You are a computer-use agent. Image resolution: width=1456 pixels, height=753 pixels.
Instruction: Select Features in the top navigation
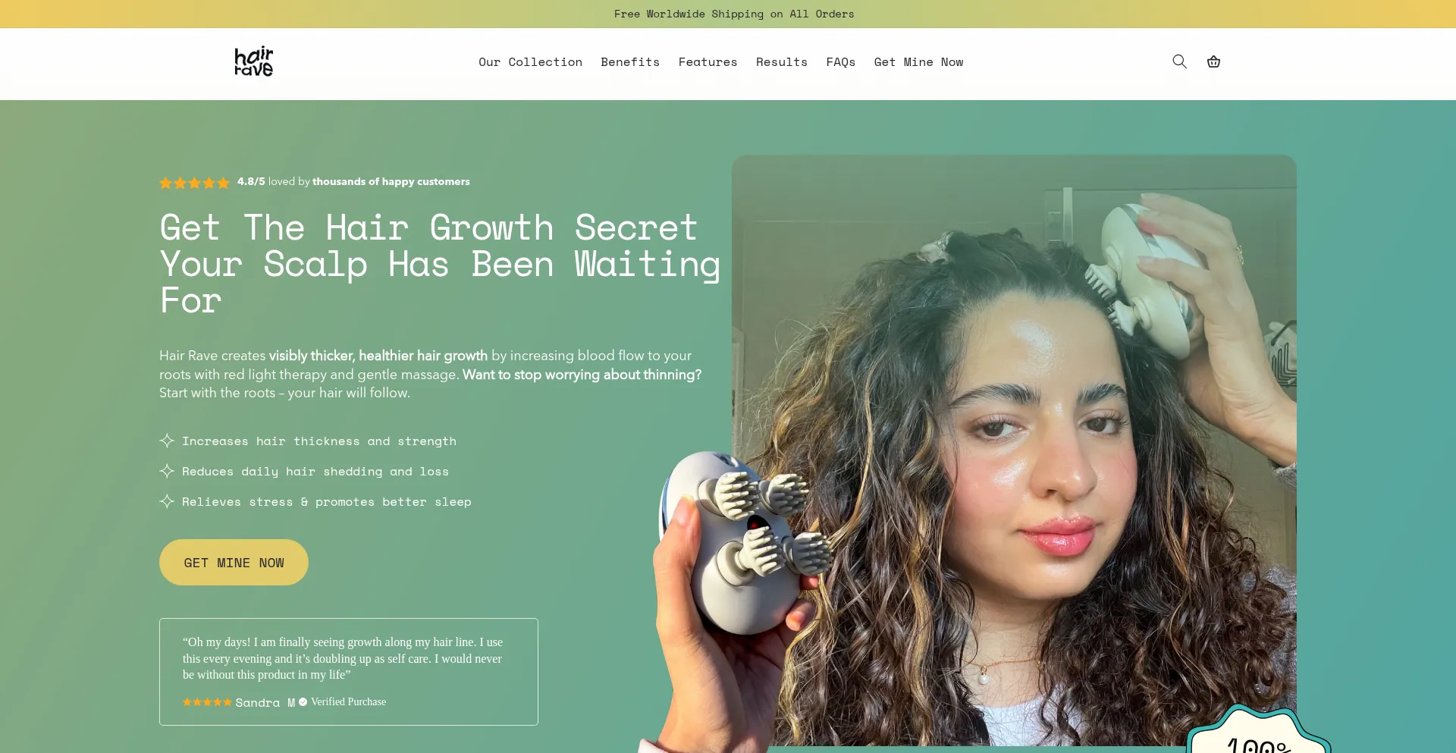click(708, 62)
